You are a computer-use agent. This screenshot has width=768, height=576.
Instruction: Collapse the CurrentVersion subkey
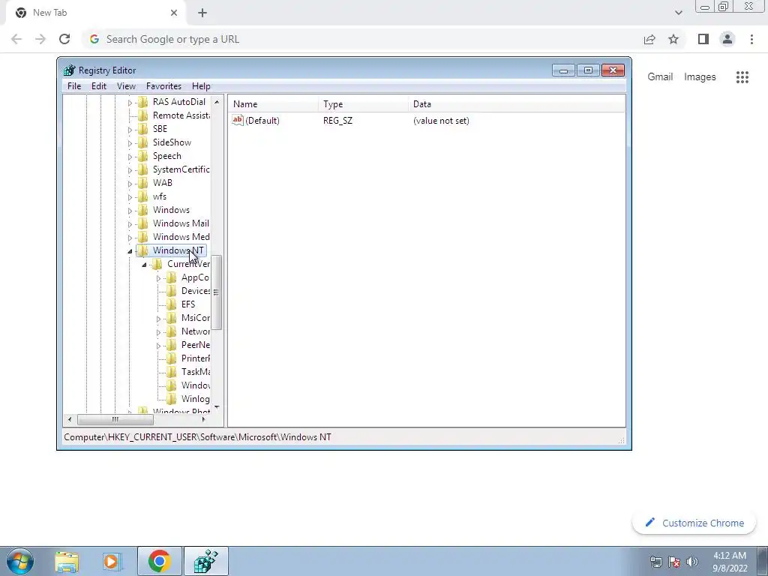144,265
